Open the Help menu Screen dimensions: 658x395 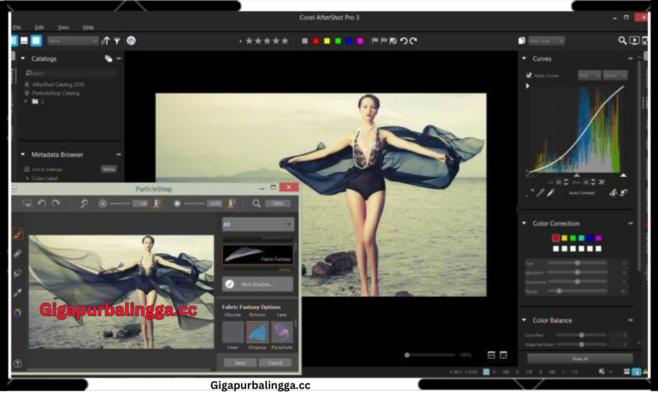click(x=88, y=27)
